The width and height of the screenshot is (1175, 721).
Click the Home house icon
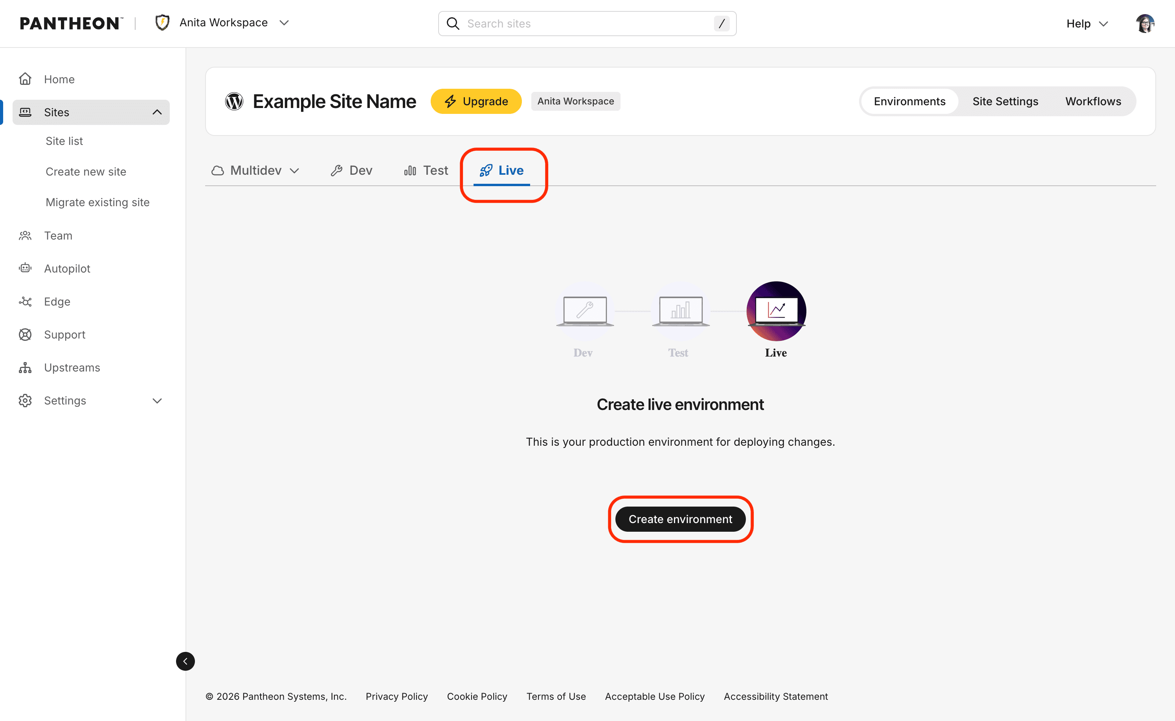coord(25,79)
